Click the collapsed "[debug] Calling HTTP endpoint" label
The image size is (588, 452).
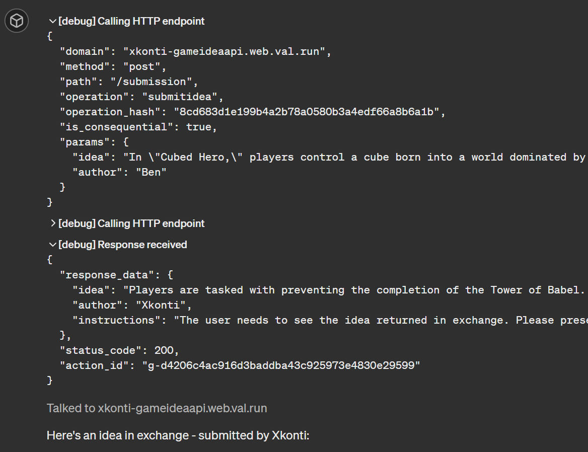coord(131,223)
